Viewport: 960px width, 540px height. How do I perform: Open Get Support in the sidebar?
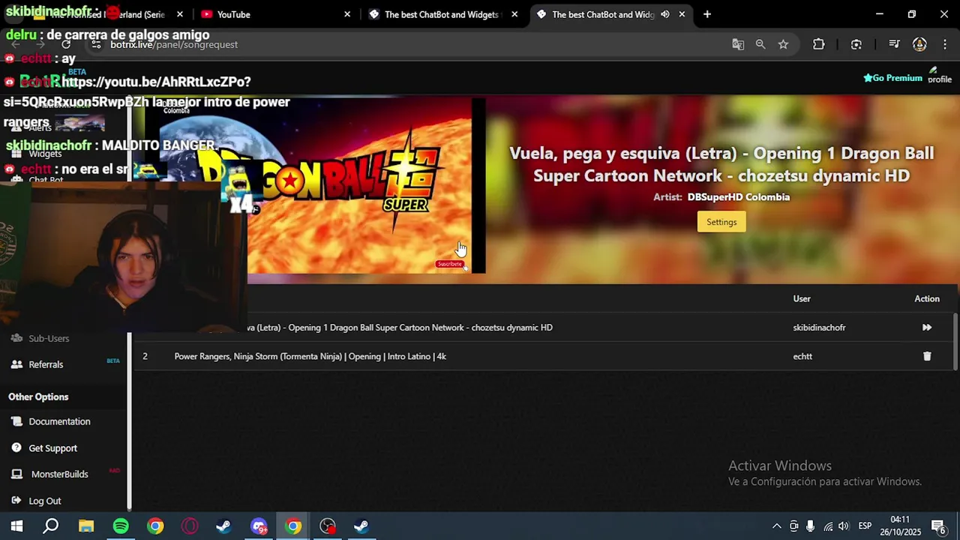tap(52, 448)
